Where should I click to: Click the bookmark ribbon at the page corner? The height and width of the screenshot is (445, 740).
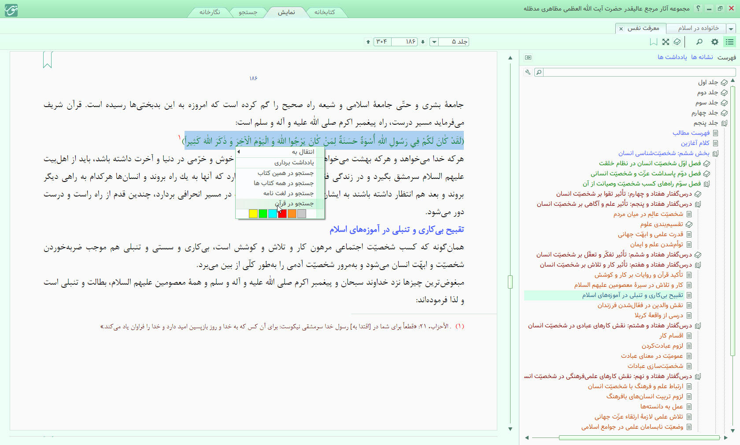[x=48, y=60]
